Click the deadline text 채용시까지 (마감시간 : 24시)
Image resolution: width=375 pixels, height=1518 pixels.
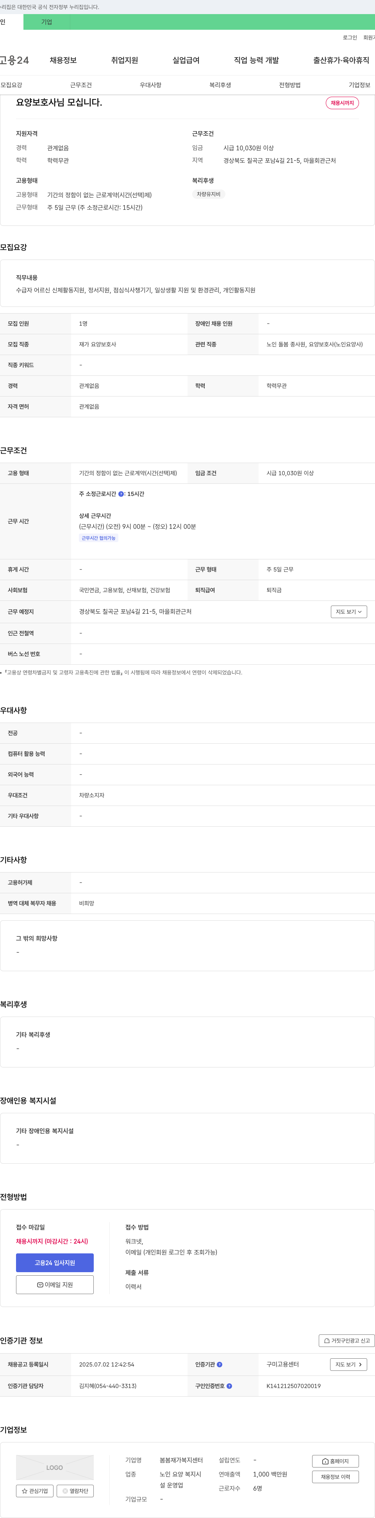(52, 1241)
